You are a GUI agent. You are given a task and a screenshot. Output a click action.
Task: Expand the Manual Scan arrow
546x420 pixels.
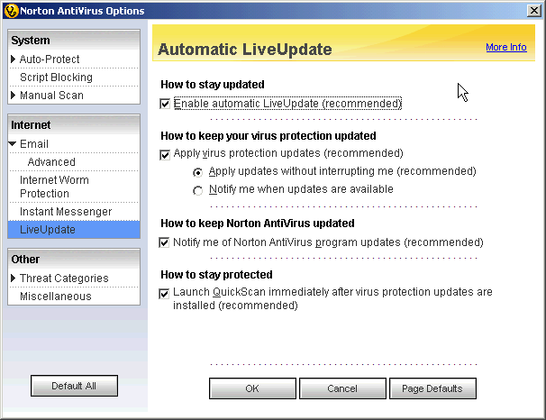coord(14,96)
